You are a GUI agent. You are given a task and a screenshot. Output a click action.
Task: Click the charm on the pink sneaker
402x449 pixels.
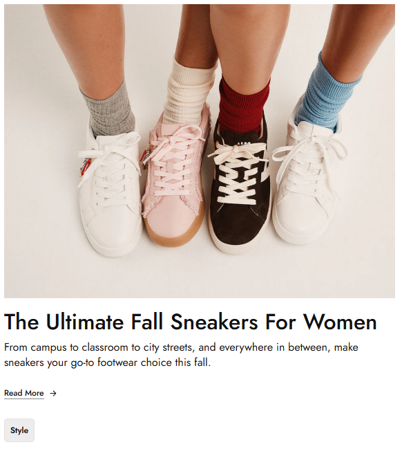point(145,156)
